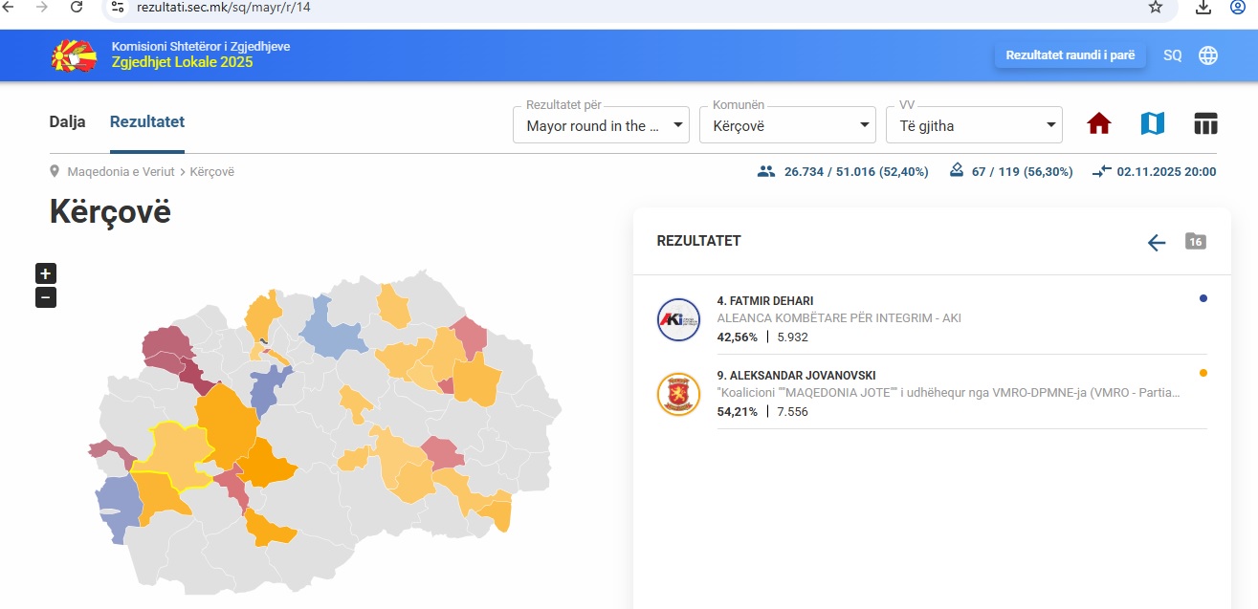
Task: Open the map view icon
Action: [x=1152, y=124]
